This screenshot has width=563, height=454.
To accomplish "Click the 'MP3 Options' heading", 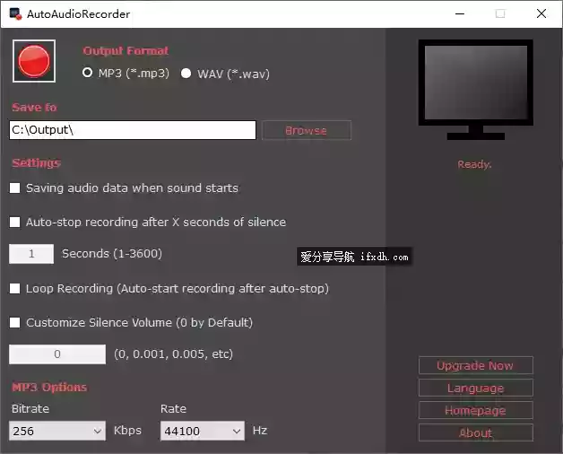I will pos(49,387).
